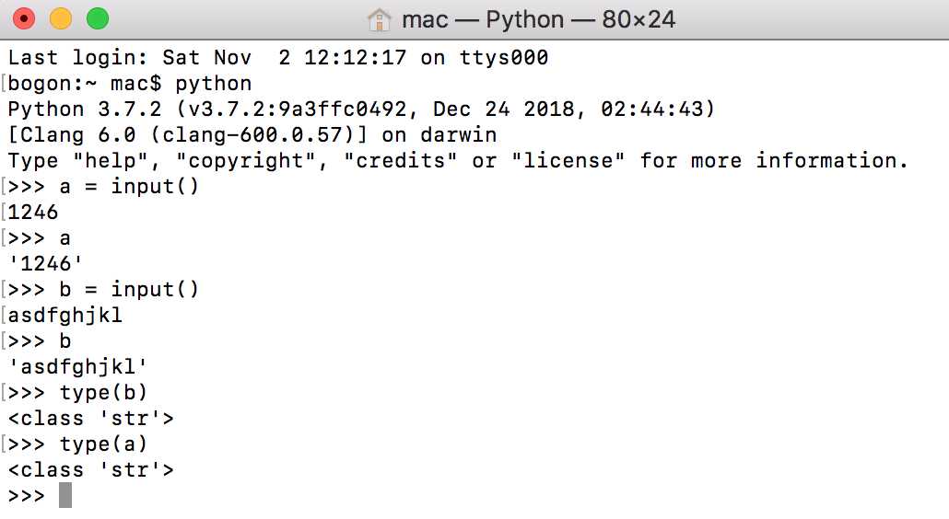Maximize the window with the green button
The height and width of the screenshot is (519, 949).
[x=98, y=18]
